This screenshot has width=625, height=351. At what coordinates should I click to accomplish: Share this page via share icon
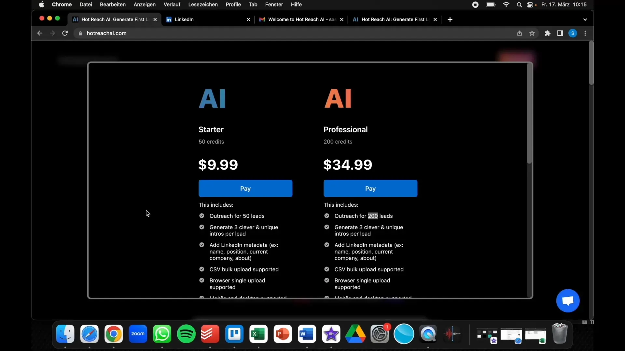pyautogui.click(x=520, y=33)
